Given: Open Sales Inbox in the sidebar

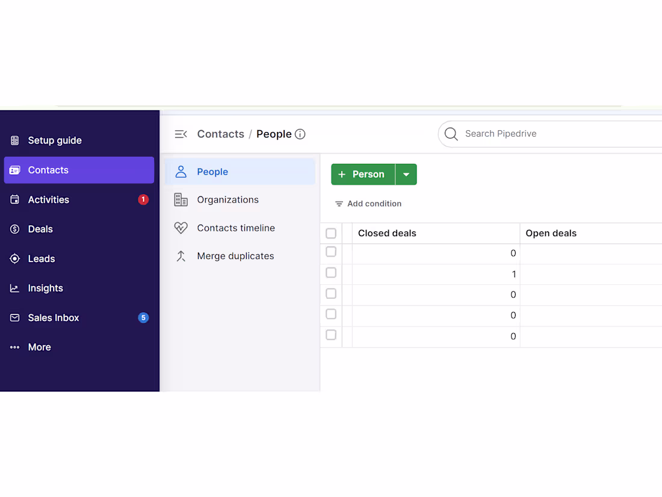Looking at the screenshot, I should coord(79,318).
